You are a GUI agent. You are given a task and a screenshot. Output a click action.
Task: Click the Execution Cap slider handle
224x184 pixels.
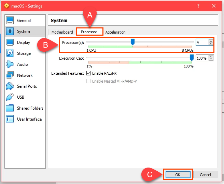point(192,58)
